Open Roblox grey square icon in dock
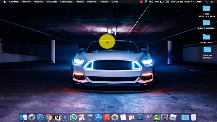217x122 pixels. coord(173,118)
